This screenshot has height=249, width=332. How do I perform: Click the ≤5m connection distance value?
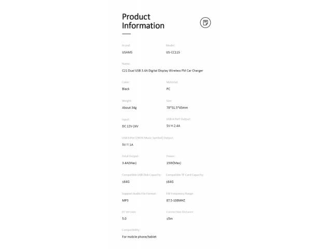point(169,218)
